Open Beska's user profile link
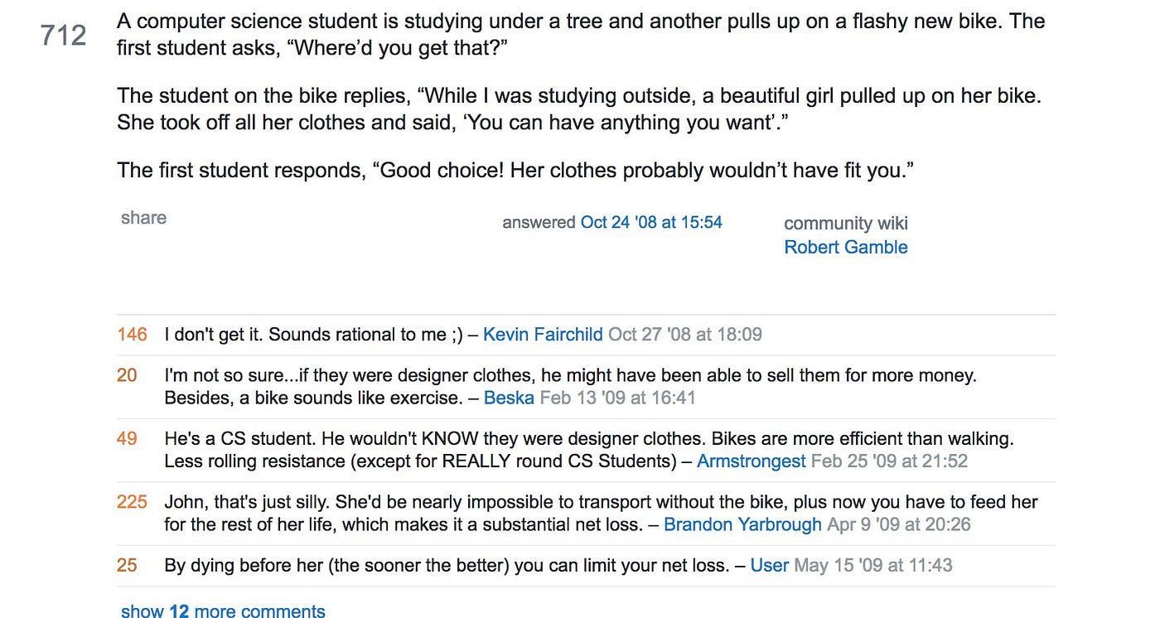1160x618 pixels. (x=509, y=398)
